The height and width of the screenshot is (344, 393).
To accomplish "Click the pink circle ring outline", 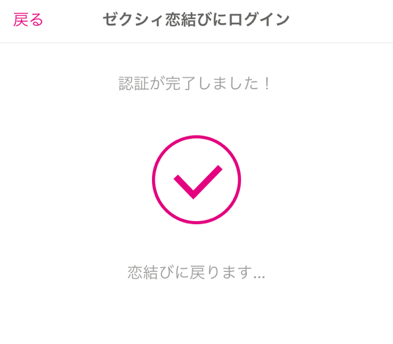I will pos(197,180).
